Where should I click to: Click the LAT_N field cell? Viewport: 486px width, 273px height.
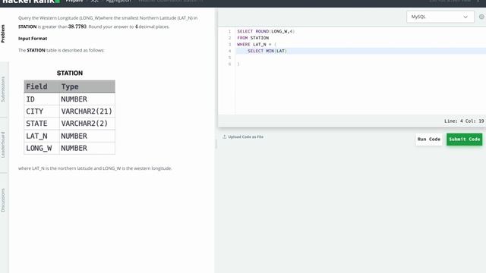[x=42, y=136]
